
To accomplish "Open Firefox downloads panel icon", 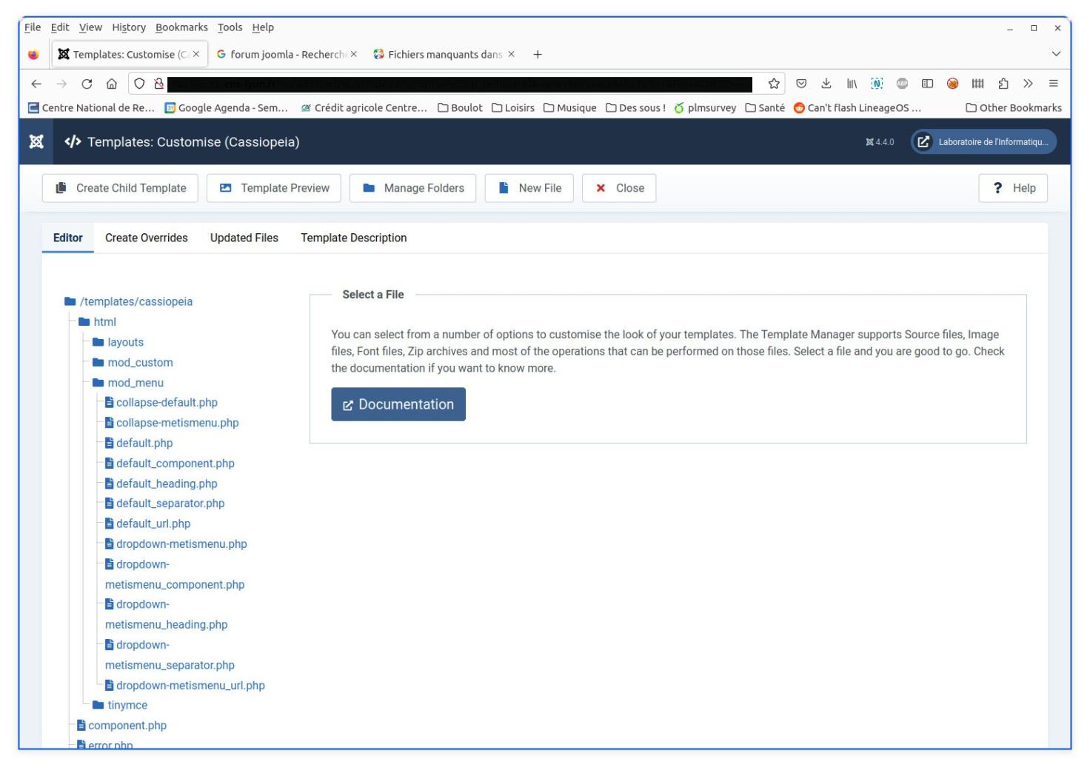I will (826, 84).
